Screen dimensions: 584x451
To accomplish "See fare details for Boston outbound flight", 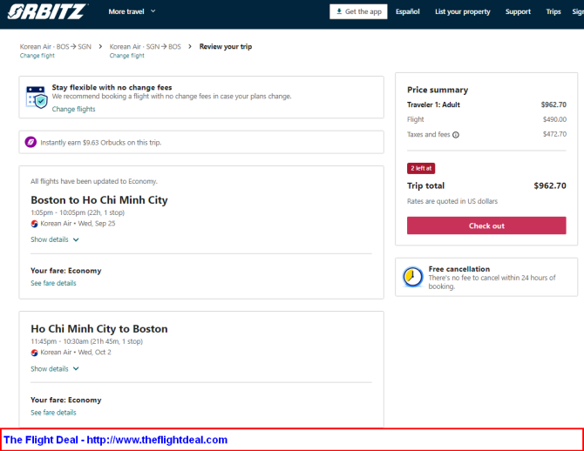I will pos(53,283).
